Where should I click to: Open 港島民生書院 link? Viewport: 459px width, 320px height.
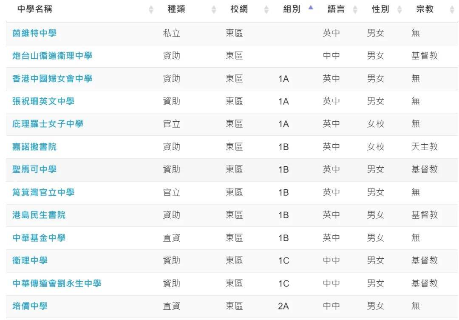click(39, 215)
